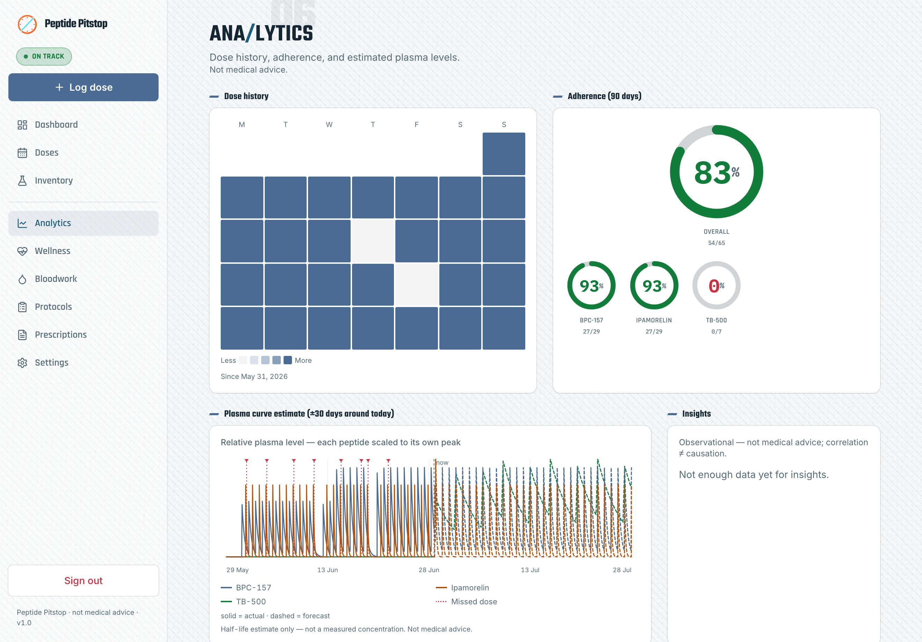This screenshot has width=922, height=642.
Task: Click the BPC-157 legend entry
Action: click(246, 588)
